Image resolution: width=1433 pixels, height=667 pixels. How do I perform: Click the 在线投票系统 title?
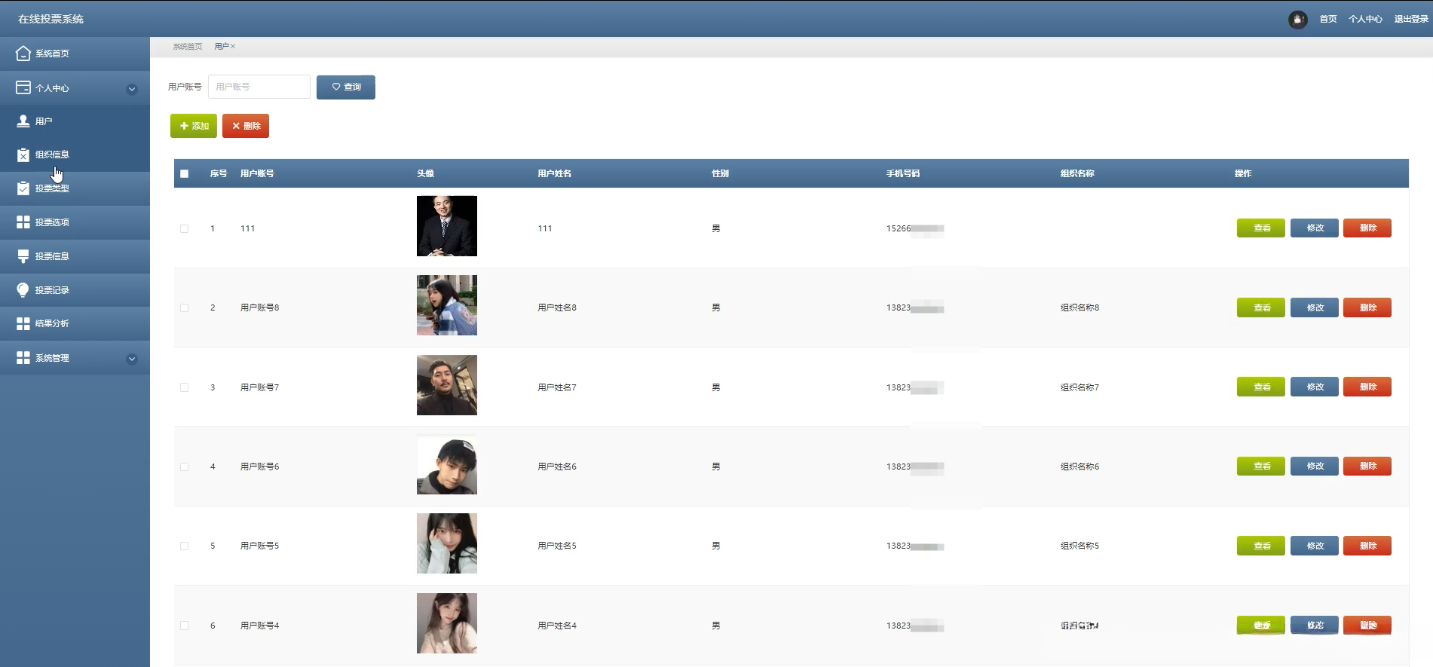(x=51, y=19)
